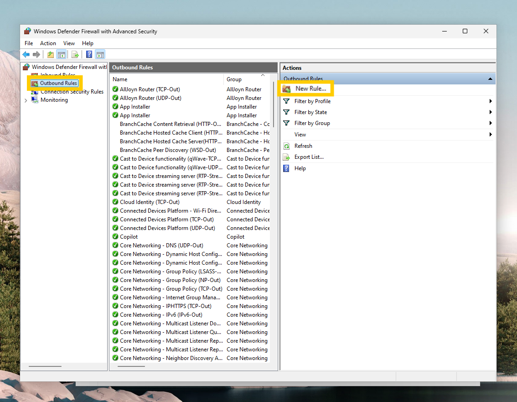Click the Group column sort arrow
This screenshot has width=517, height=402.
(263, 75)
